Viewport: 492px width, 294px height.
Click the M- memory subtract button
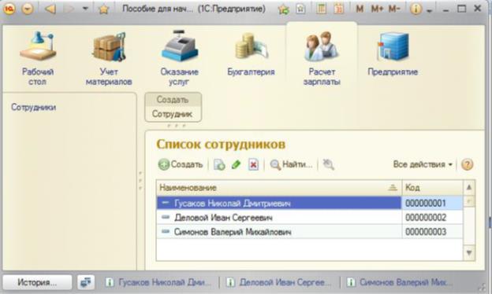394,9
